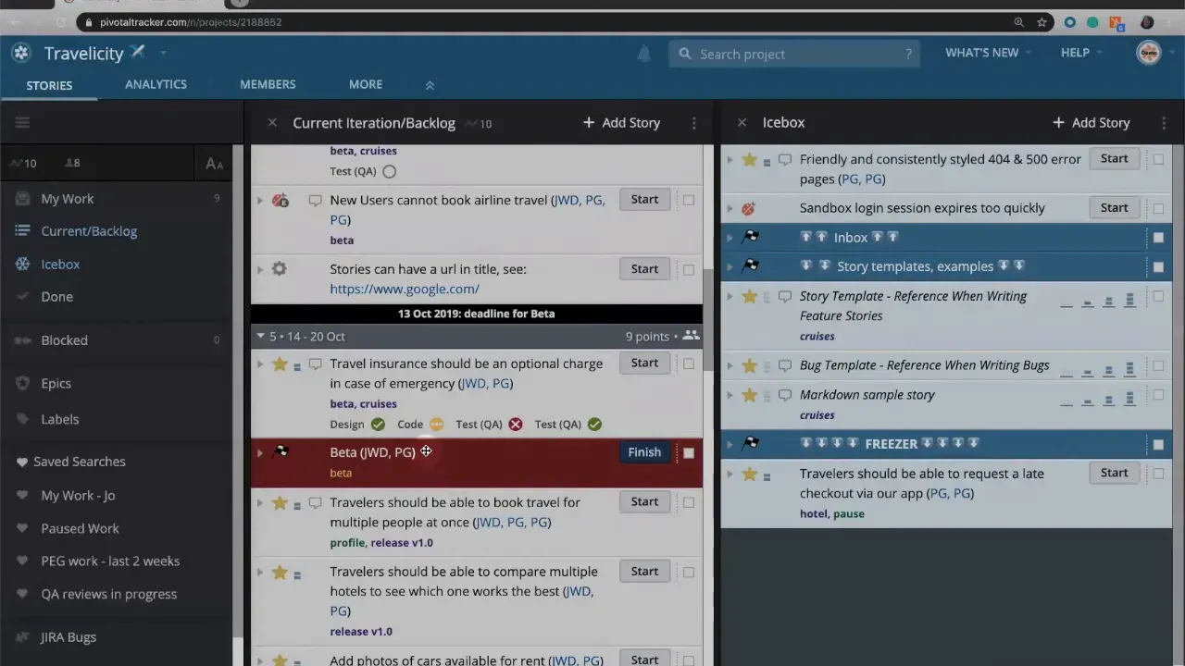Click the release icon on the 'Beta (JWD, PG)' row
Image resolution: width=1185 pixels, height=666 pixels.
pos(281,451)
